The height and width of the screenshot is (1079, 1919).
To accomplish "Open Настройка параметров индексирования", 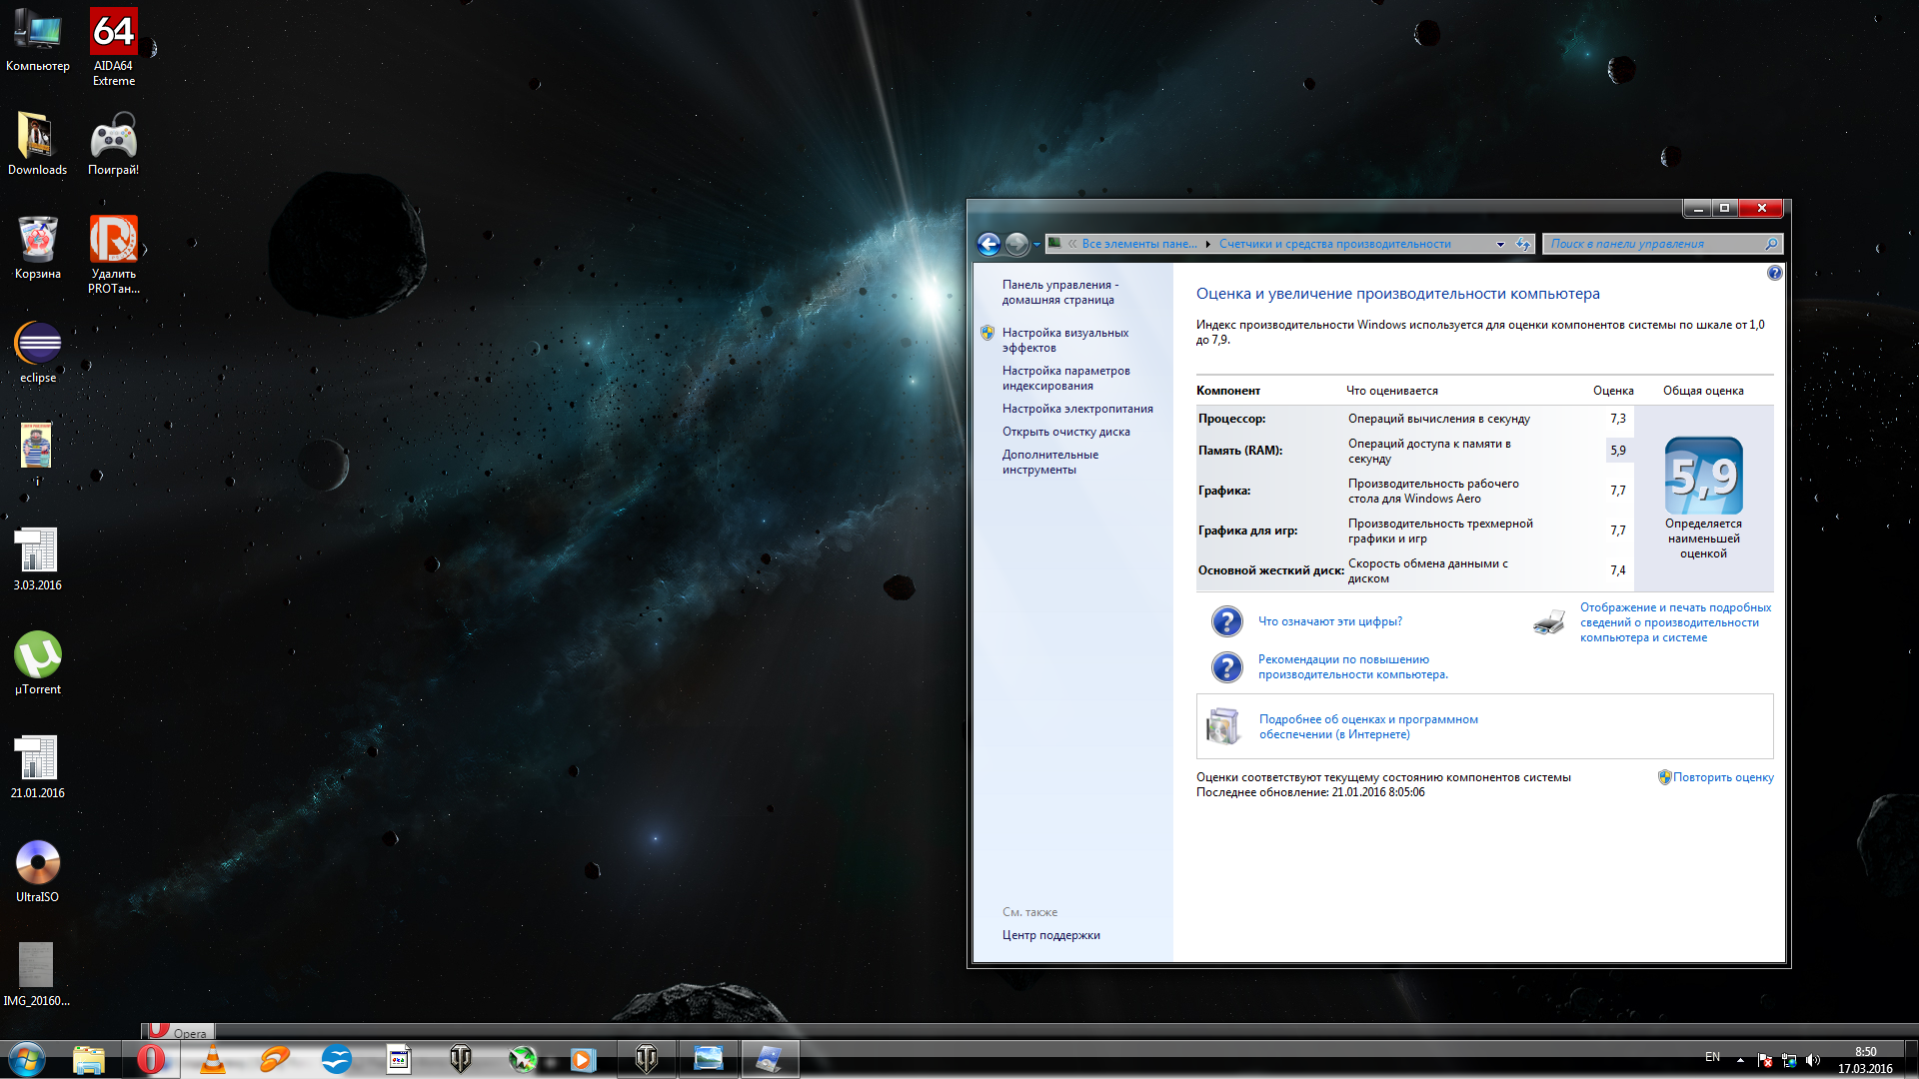I will (x=1066, y=378).
